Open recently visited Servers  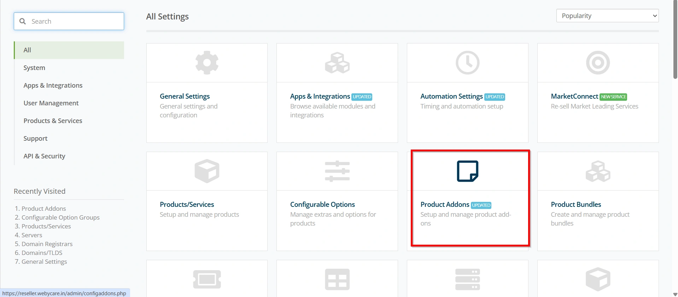[32, 235]
